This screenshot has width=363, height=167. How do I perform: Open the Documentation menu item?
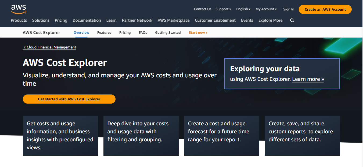(87, 20)
